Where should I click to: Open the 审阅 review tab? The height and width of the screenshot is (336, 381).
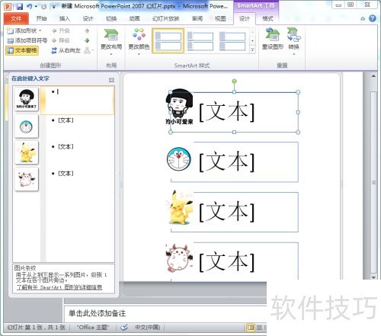(x=197, y=18)
